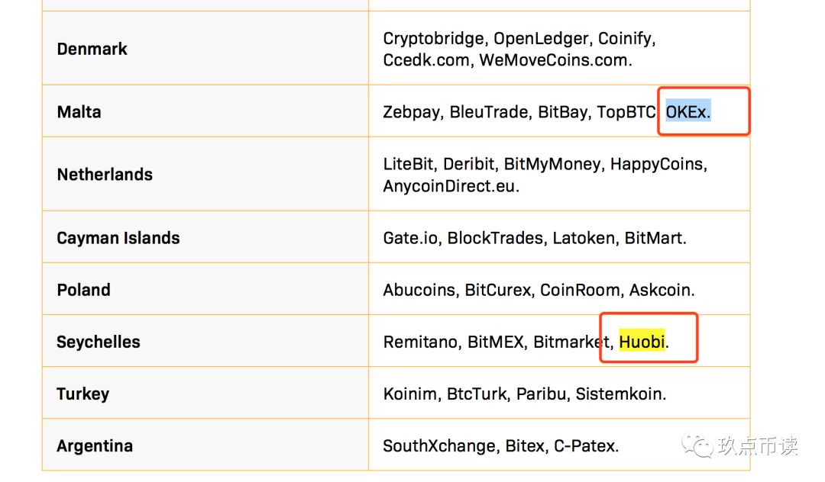Click the Poland row label

[84, 290]
